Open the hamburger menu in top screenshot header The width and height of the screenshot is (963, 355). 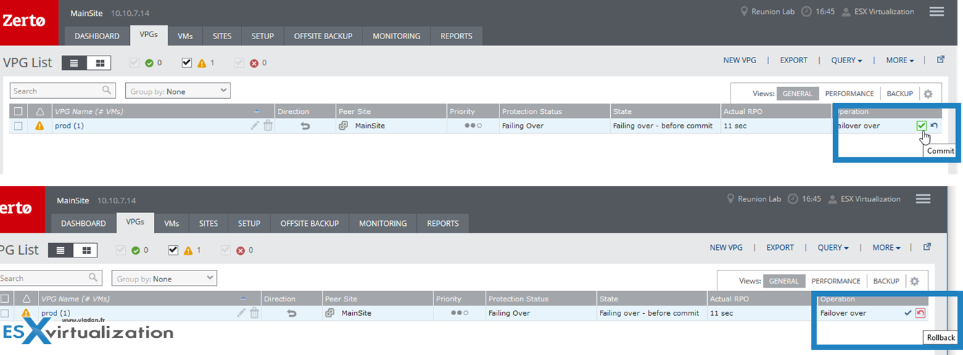[x=936, y=12]
